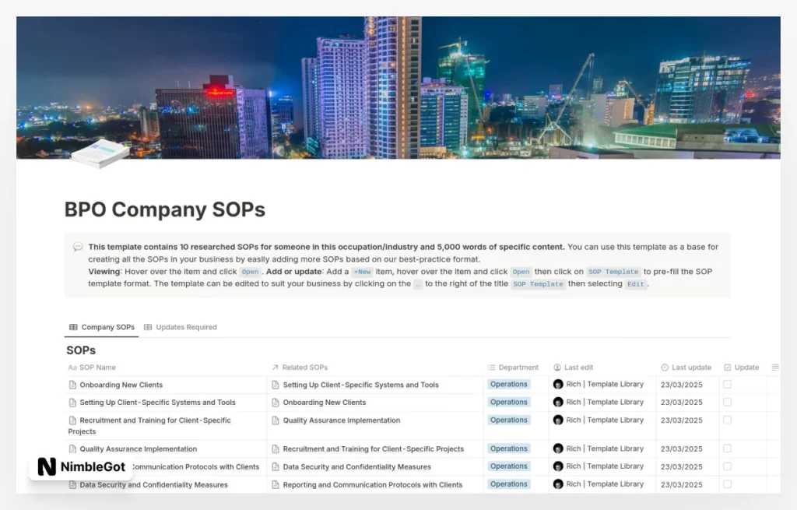Click Rich's avatar in the first SOP row
This screenshot has width=797, height=510.
point(558,384)
